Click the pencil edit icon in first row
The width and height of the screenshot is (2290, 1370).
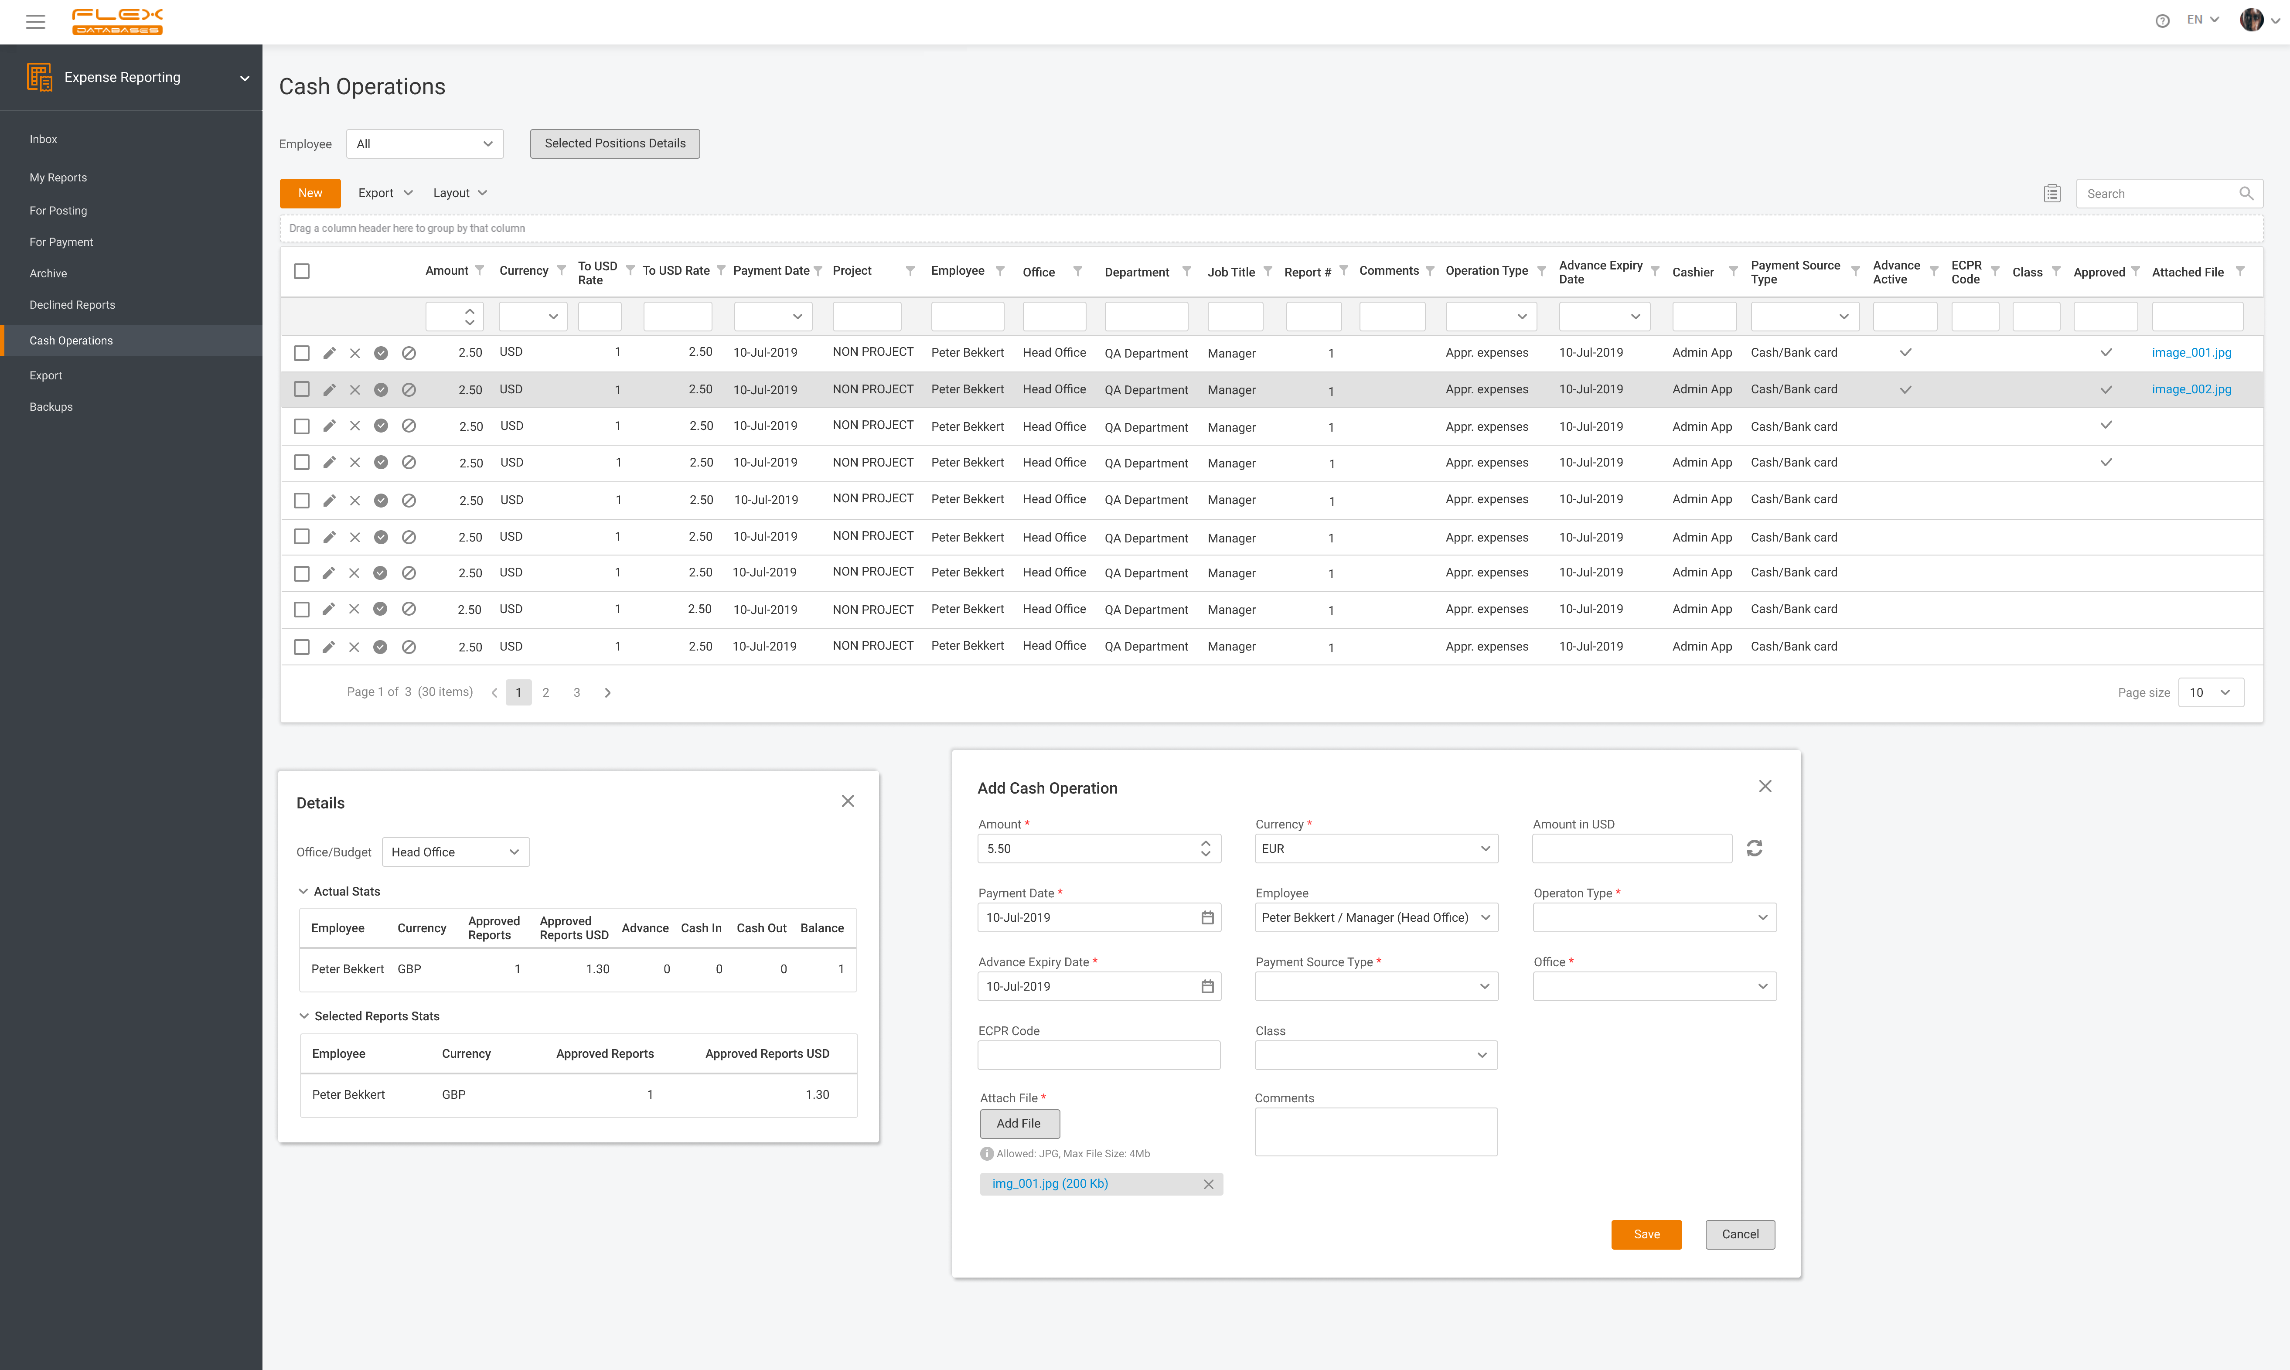(329, 353)
